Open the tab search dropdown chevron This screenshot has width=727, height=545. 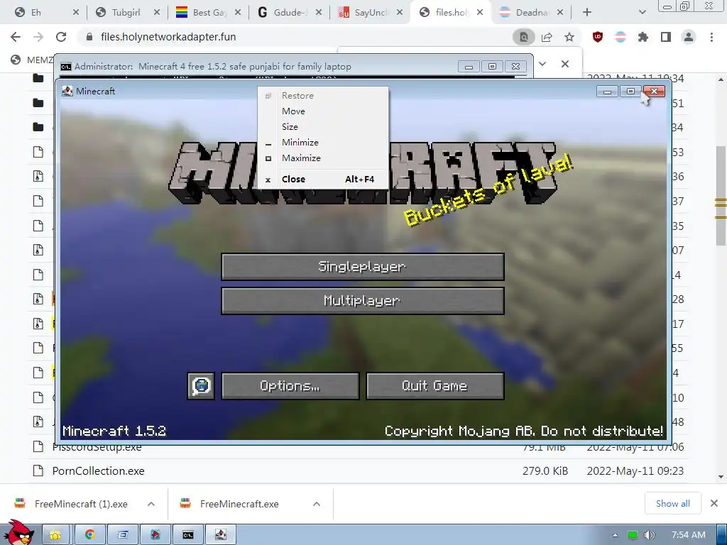point(642,13)
